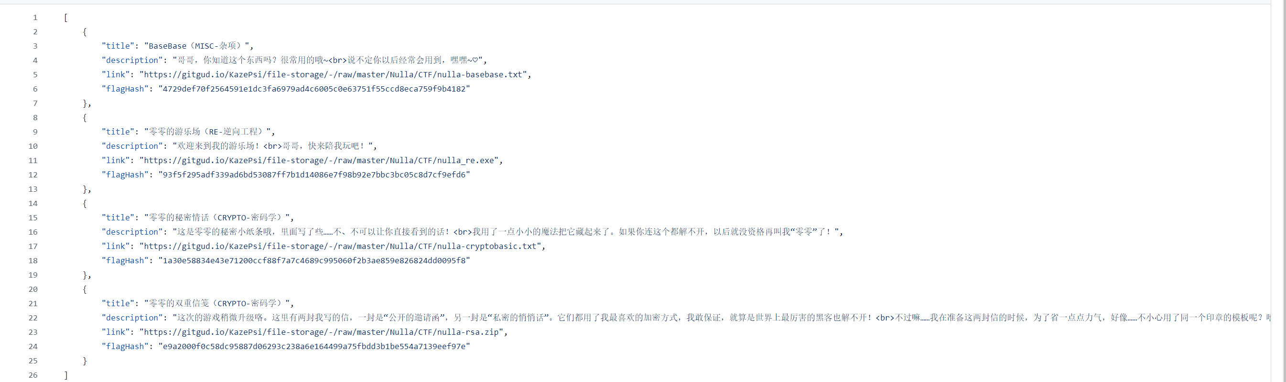Click line number 26 in gutter
Viewport: 1286px width, 382px height.
33,375
